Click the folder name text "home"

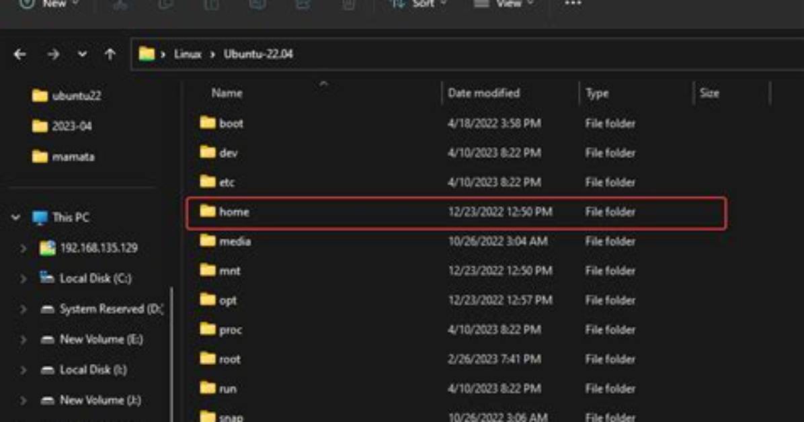(234, 212)
